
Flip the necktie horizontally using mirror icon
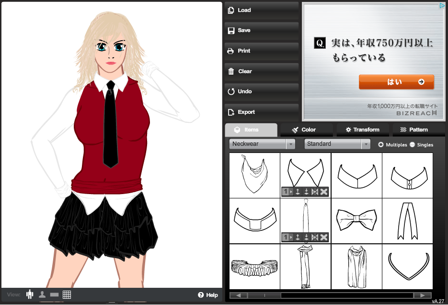pyautogui.click(x=315, y=237)
